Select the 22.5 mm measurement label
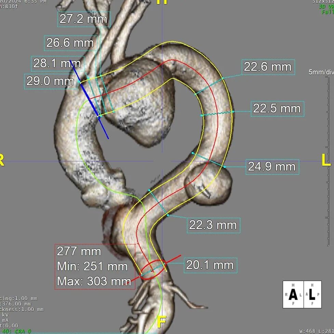Viewport: 334px width, 334px height. tap(277, 109)
